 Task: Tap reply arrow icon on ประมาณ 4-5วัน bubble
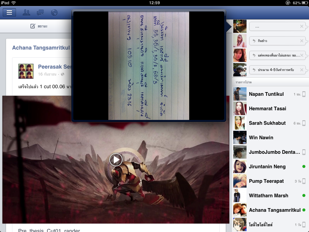click(x=254, y=70)
